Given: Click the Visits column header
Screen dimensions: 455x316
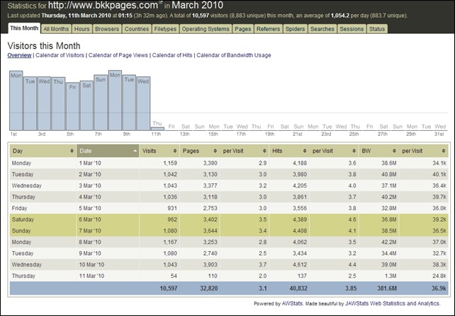Looking at the screenshot, I should pyautogui.click(x=159, y=151).
